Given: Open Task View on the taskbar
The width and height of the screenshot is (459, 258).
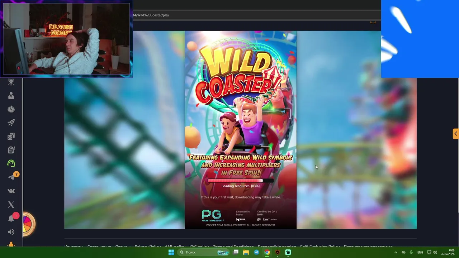Looking at the screenshot, I should pyautogui.click(x=236, y=252).
